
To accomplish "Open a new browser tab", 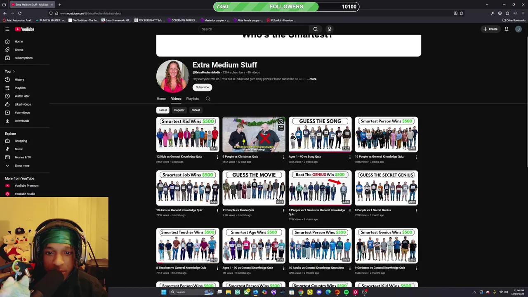I will click(x=59, y=5).
